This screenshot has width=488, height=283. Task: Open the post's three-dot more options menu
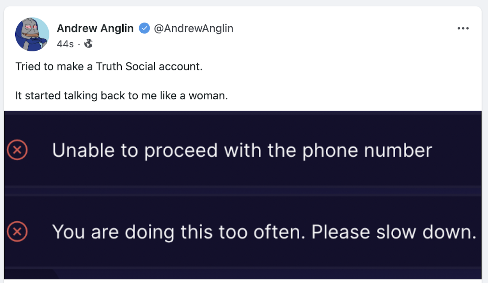463,29
